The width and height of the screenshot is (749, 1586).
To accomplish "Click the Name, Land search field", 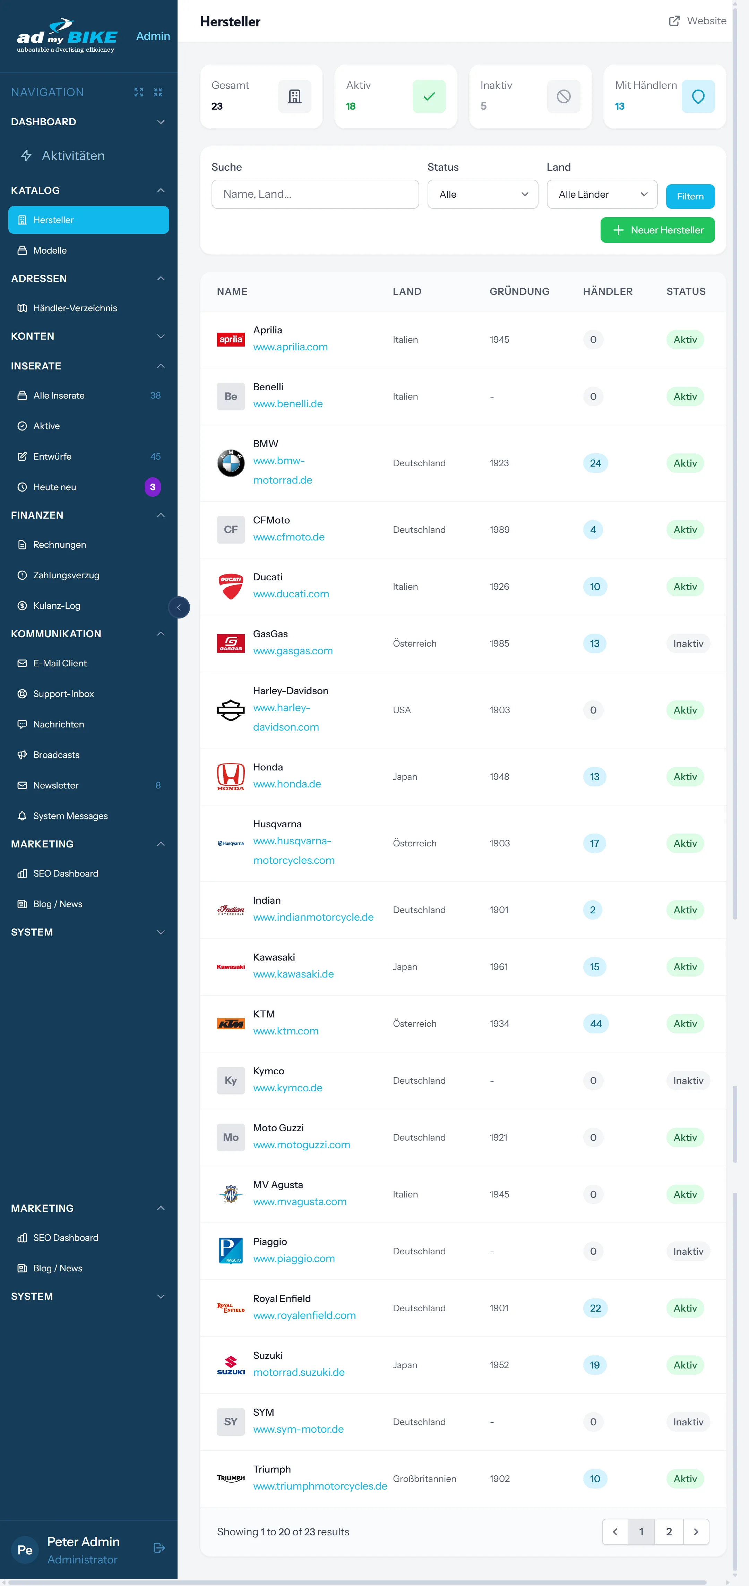I will pyautogui.click(x=315, y=195).
